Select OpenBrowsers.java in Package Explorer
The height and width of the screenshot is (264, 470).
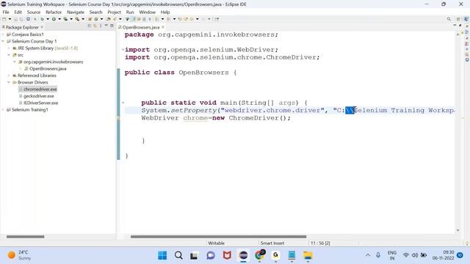click(48, 68)
